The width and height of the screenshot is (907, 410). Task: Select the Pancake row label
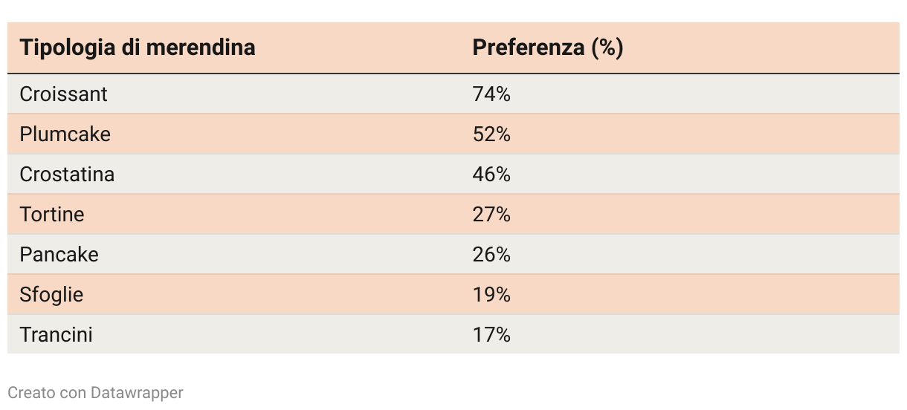pos(59,255)
